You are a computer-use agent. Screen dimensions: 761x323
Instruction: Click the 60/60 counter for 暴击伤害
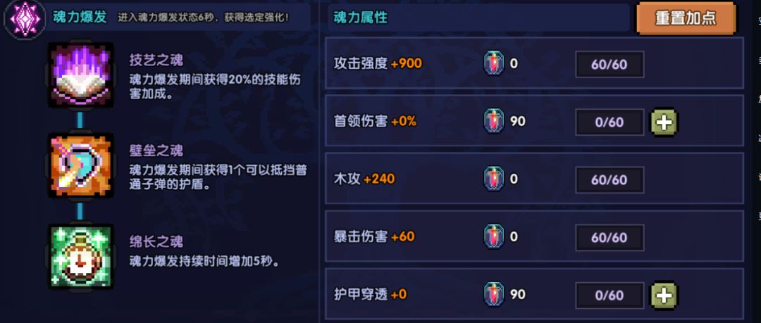point(609,237)
